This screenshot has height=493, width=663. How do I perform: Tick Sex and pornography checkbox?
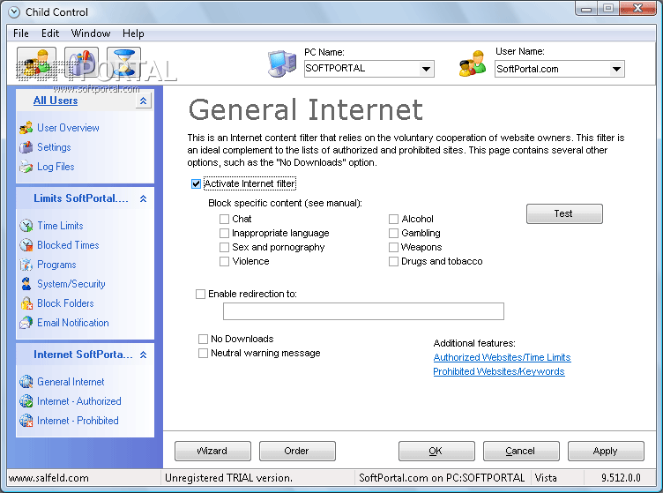(x=224, y=247)
